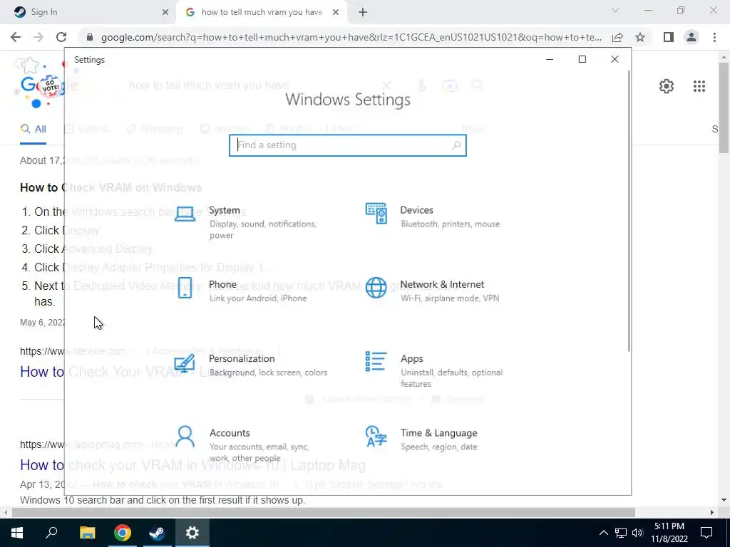Open Network & Internet globe icon
Screen dimensions: 730x547
point(376,288)
